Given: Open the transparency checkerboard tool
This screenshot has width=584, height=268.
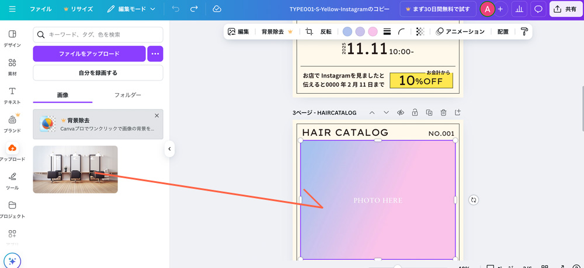Looking at the screenshot, I should [x=420, y=31].
